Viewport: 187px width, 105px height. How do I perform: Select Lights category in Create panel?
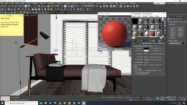point(172,19)
